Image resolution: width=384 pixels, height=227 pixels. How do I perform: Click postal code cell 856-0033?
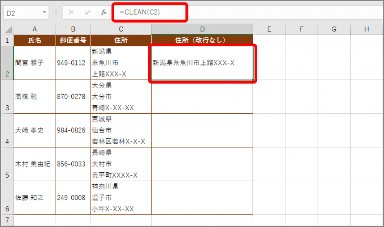pos(73,164)
